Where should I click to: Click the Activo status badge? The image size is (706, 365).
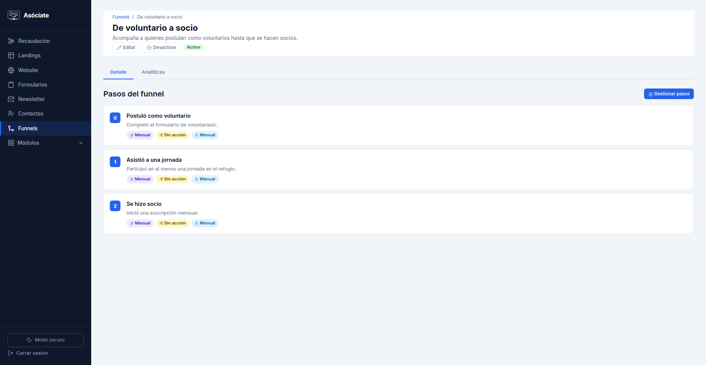193,47
